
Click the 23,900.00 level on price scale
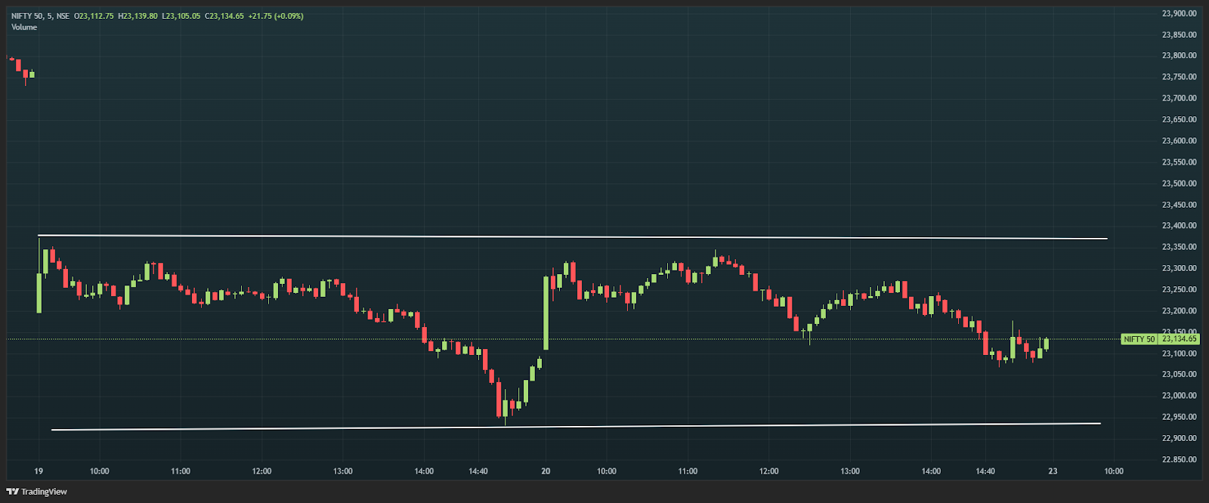pyautogui.click(x=1179, y=14)
